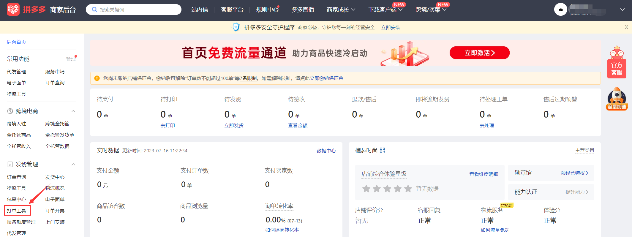632x237 pixels.
Task: Click 管理 next to 常用功能
Action: (71, 59)
